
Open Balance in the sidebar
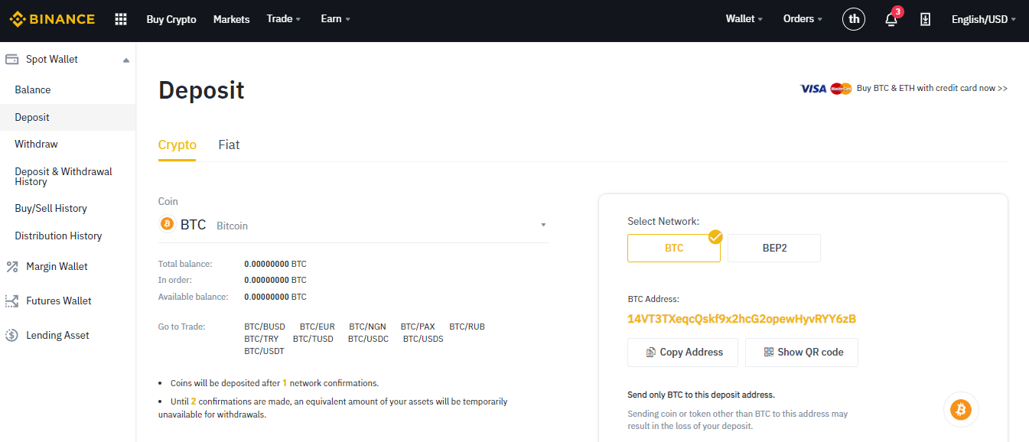click(68, 89)
